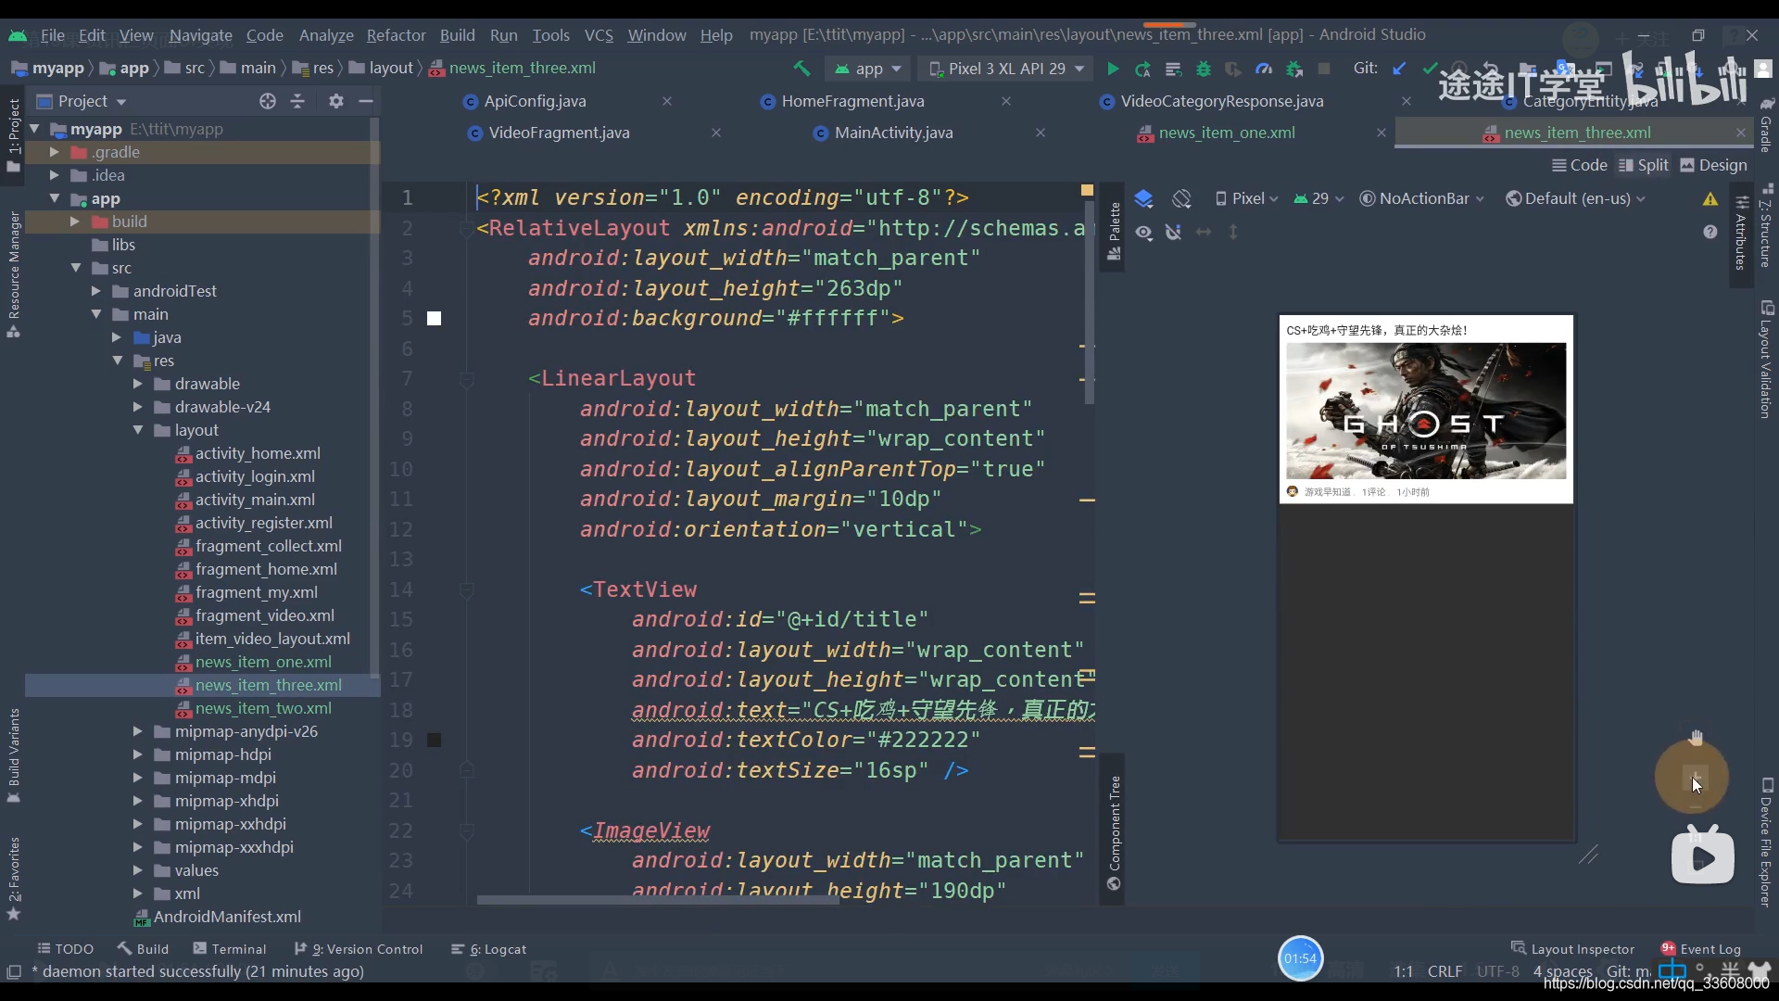Image resolution: width=1779 pixels, height=1001 pixels.
Task: Click the editor horizontal scrollbar
Action: [x=658, y=900]
